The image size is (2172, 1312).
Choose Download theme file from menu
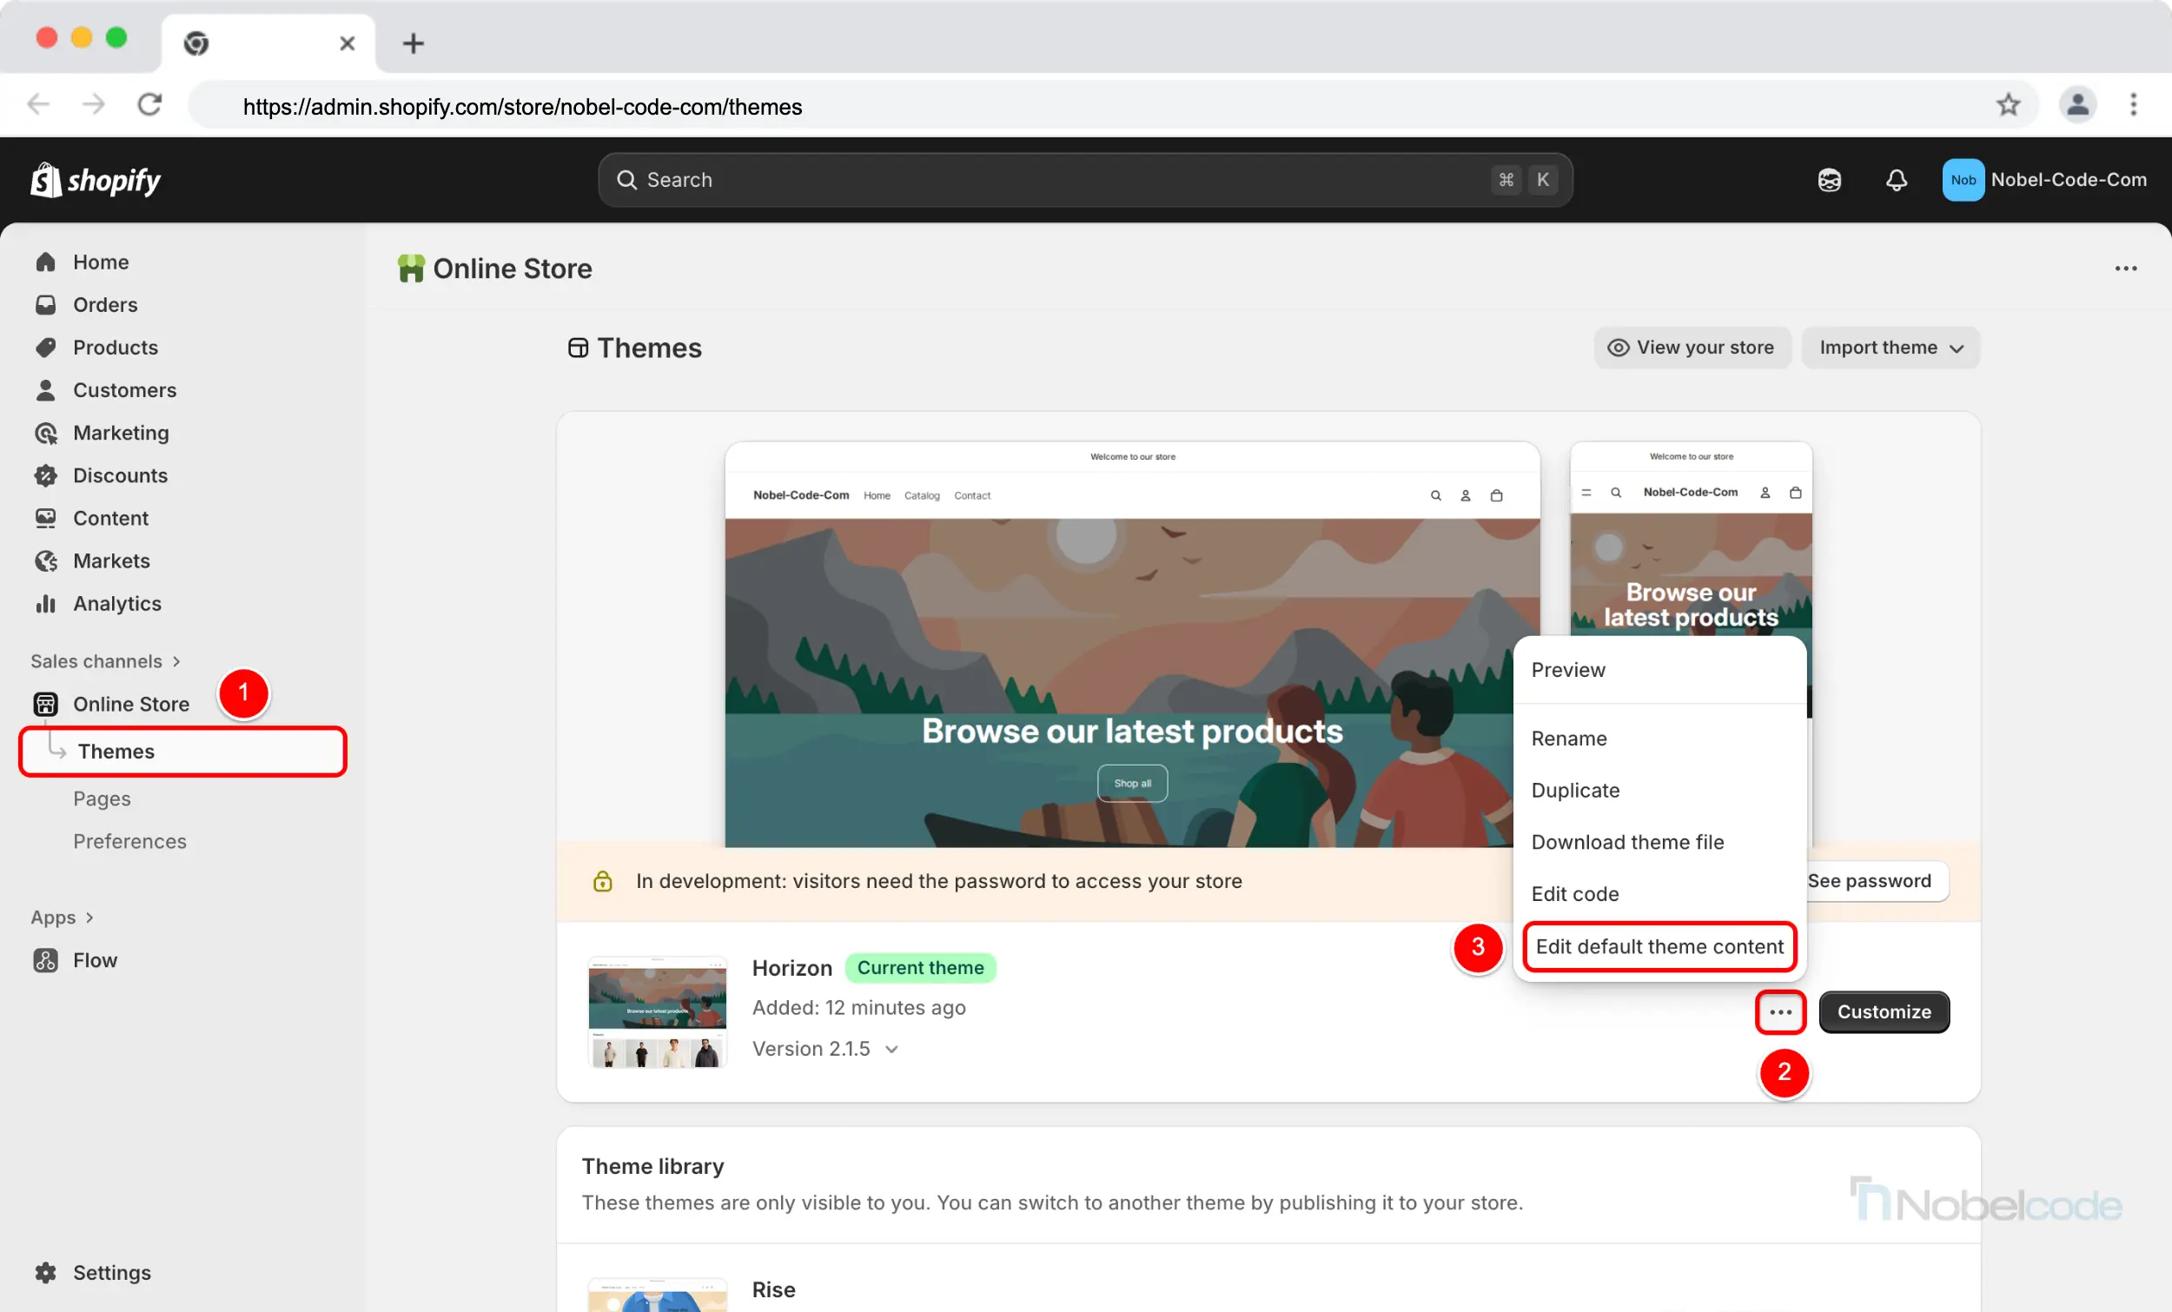pos(1627,842)
